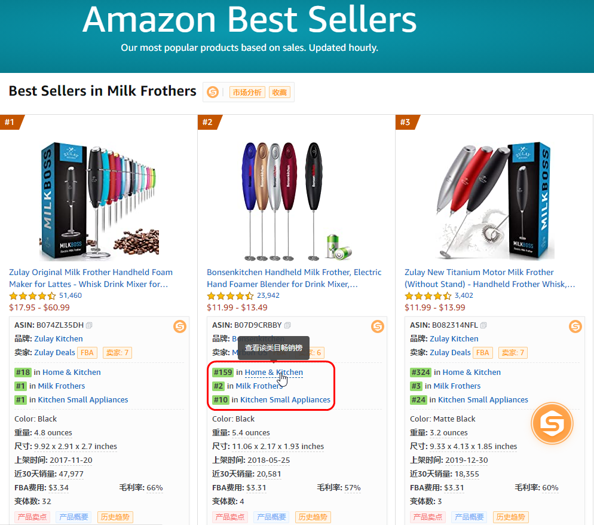The image size is (594, 525).
Task: Open the 3,402 ratings count link
Action: click(464, 295)
